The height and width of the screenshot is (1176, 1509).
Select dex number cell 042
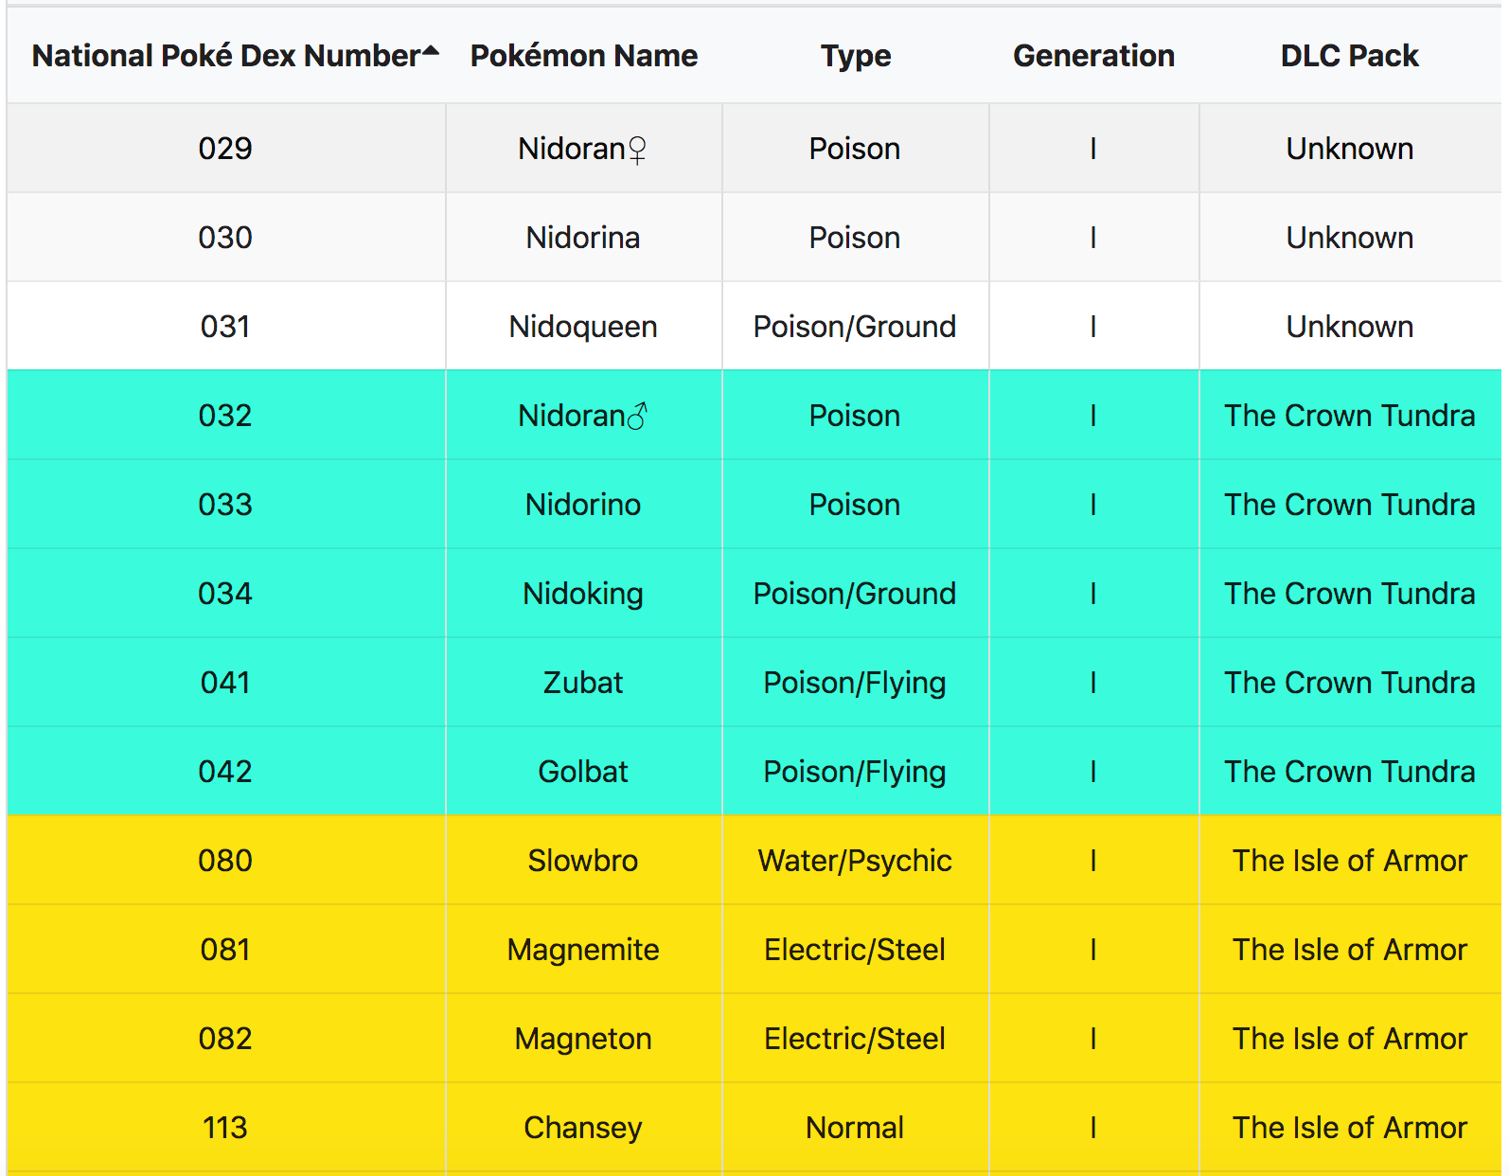tap(225, 772)
